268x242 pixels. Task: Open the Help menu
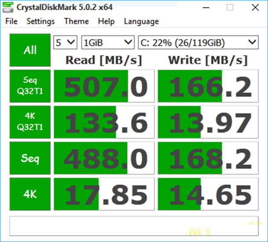coord(106,21)
